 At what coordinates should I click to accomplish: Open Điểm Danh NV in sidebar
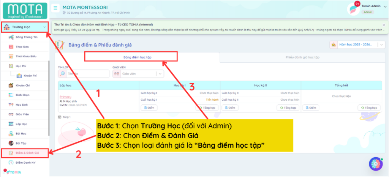click(x=25, y=162)
